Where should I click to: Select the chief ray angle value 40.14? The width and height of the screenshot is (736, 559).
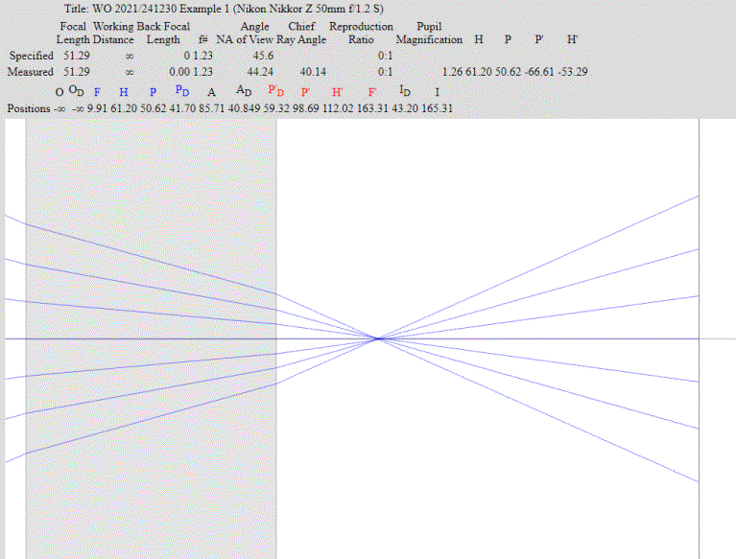pos(313,72)
